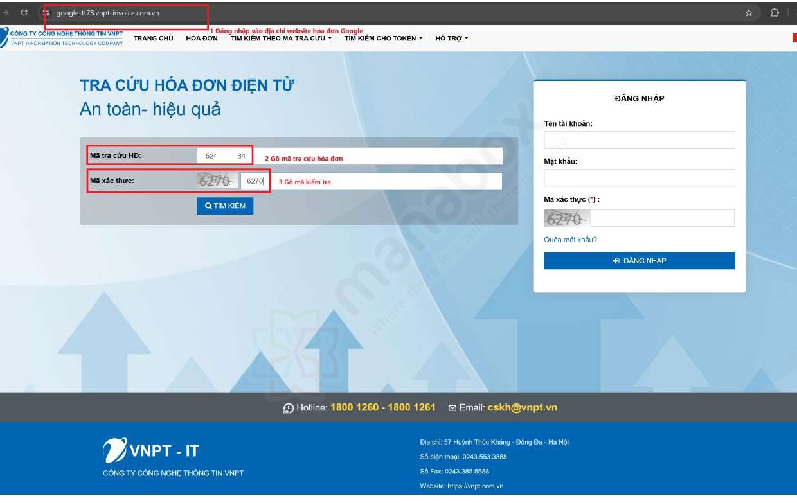Image resolution: width=797 pixels, height=503 pixels.
Task: Click the phone number 0243.553.3388
Action: pos(485,457)
